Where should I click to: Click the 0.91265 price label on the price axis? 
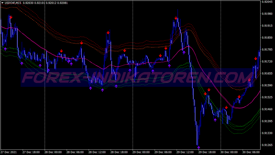(x=267, y=145)
